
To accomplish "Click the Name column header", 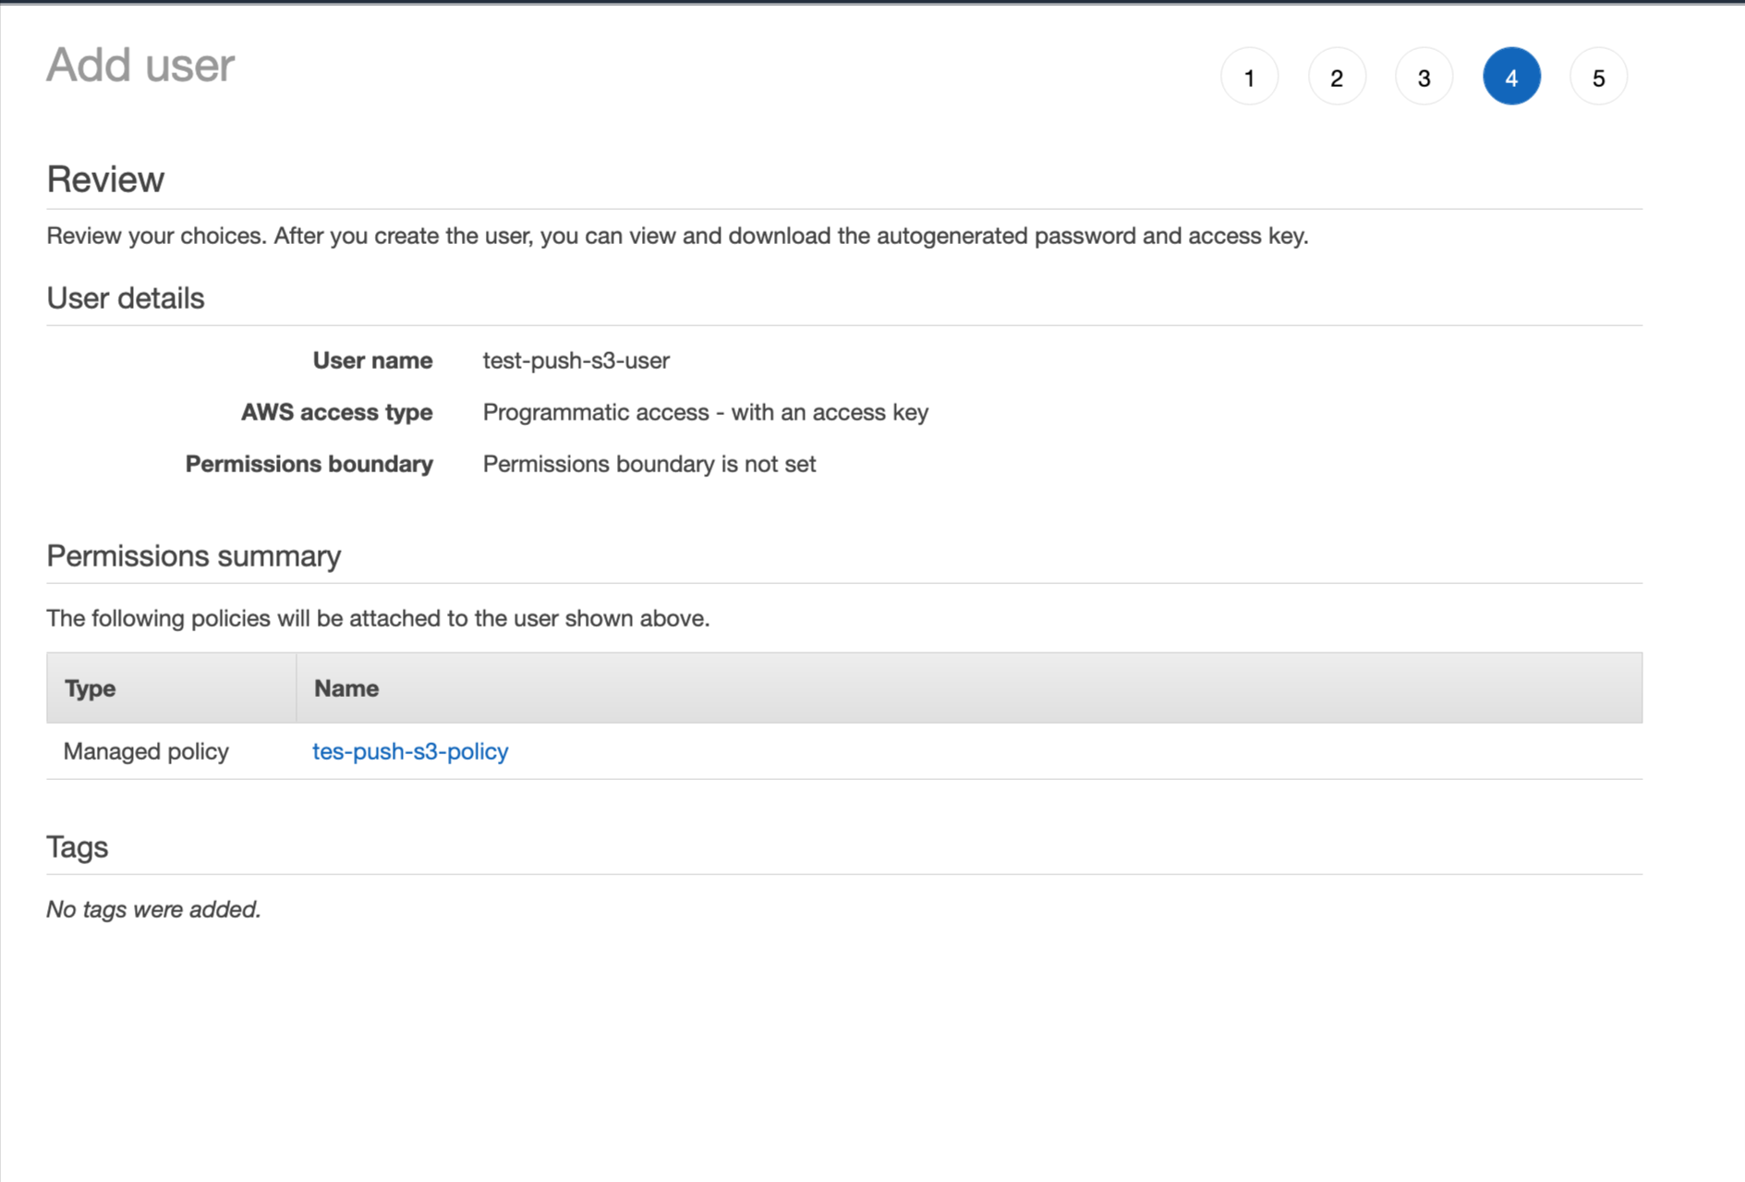I will (x=346, y=688).
